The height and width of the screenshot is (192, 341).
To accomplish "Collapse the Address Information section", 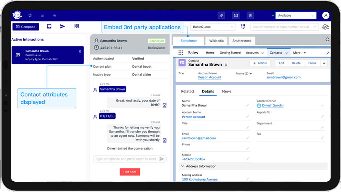I will click(182, 166).
